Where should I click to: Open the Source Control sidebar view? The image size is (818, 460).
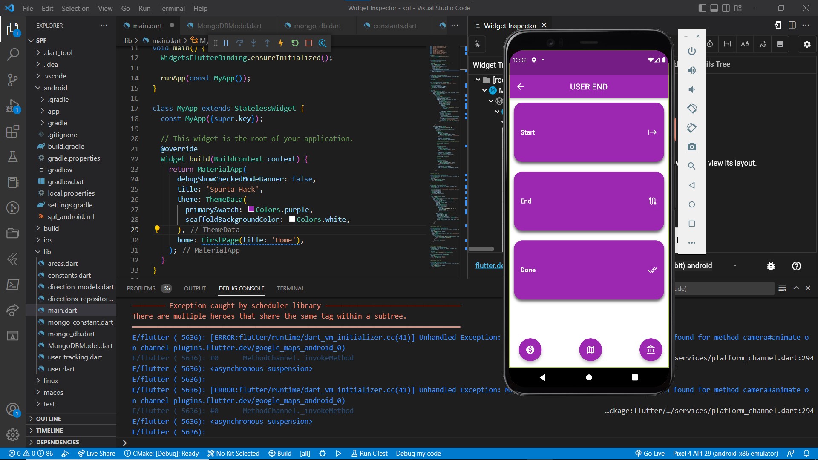click(x=13, y=80)
